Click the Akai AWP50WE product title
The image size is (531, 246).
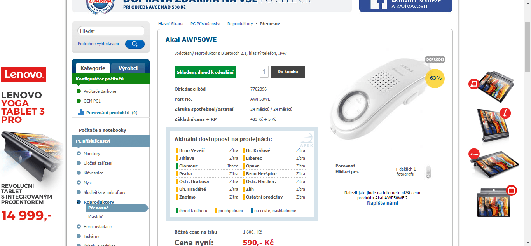[191, 40]
